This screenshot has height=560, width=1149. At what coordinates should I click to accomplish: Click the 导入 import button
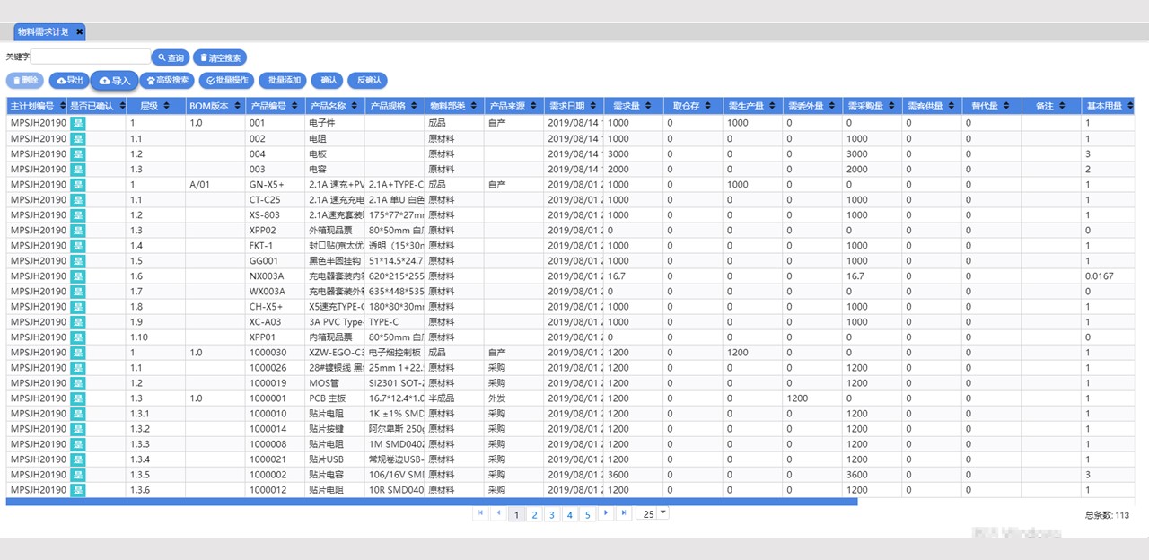pos(114,81)
